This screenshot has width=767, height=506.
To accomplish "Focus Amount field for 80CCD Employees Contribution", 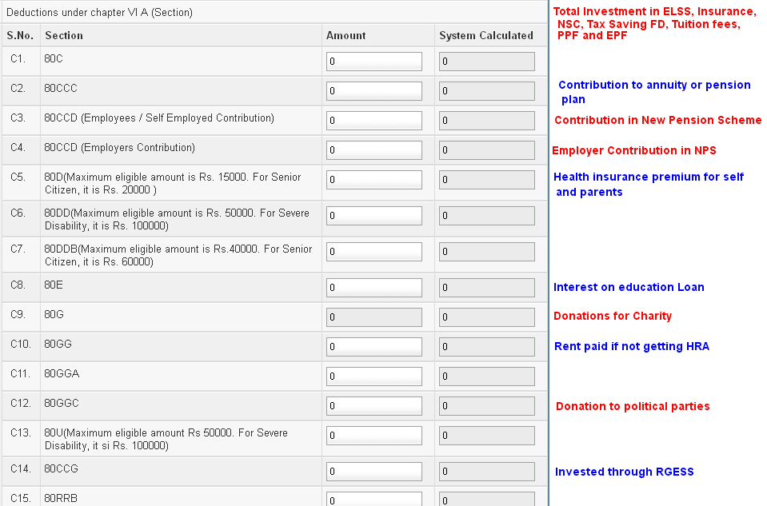I will (374, 121).
